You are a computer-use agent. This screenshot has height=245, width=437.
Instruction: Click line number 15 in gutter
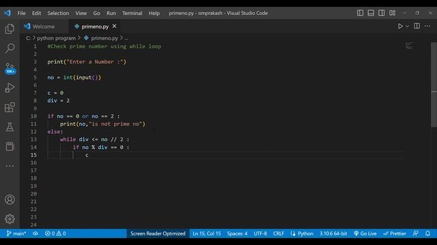[33, 155]
